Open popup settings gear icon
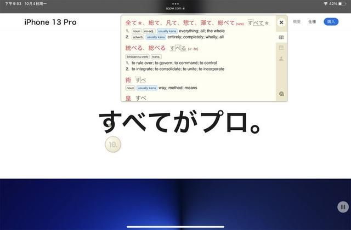This screenshot has width=351, height=230. pos(281,94)
